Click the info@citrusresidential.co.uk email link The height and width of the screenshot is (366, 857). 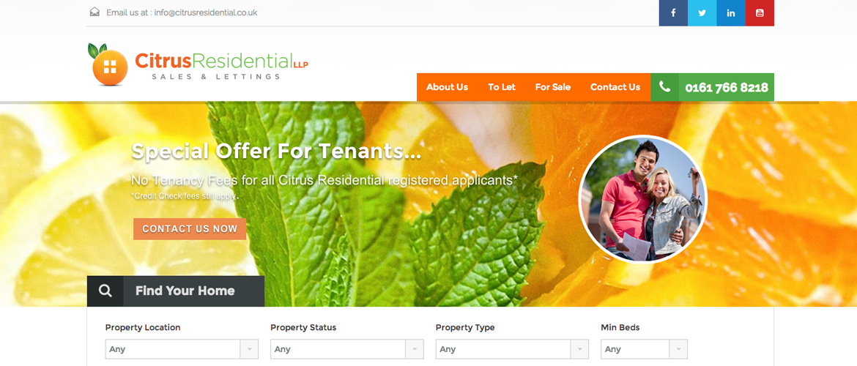(x=206, y=12)
